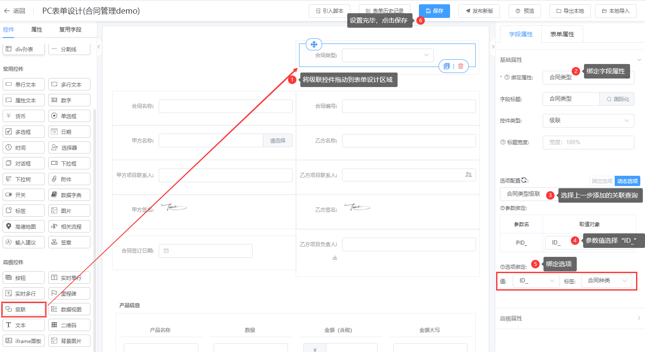645x352 pixels.
Task: Pick the 数据字典 control
Action: (x=69, y=195)
